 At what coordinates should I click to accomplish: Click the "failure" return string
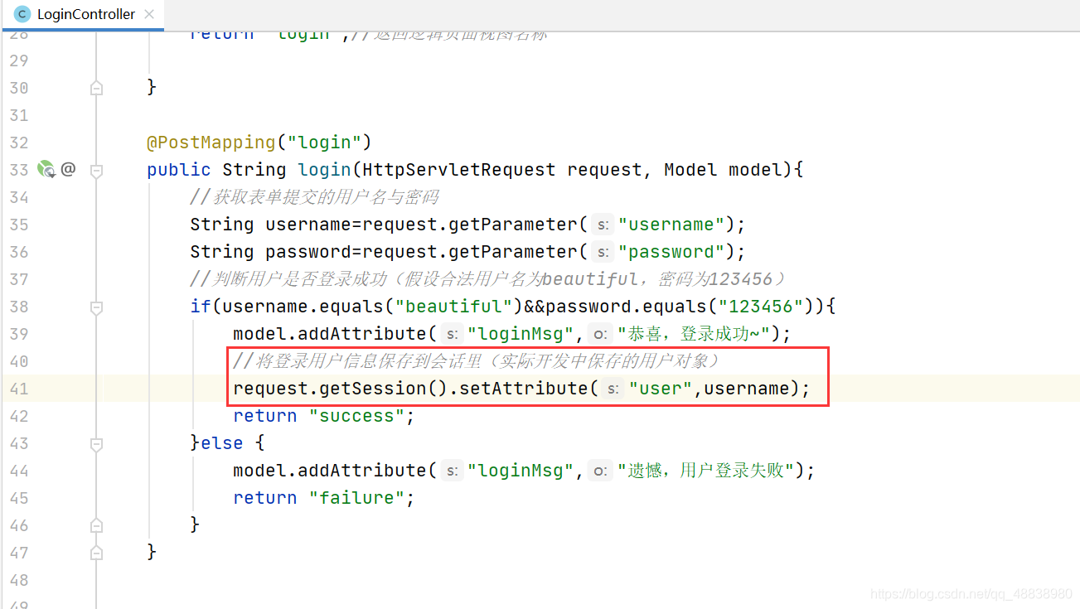pos(356,498)
